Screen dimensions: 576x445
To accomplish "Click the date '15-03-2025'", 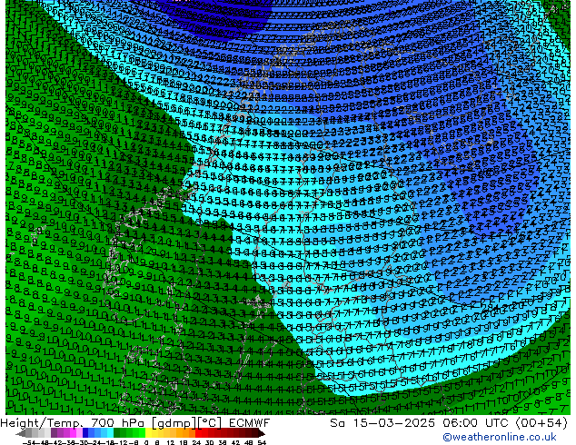I will [x=393, y=423].
